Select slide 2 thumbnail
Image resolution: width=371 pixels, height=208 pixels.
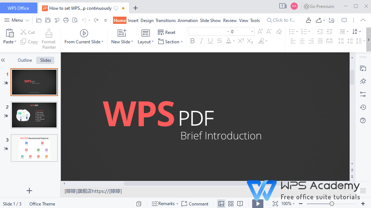34,115
